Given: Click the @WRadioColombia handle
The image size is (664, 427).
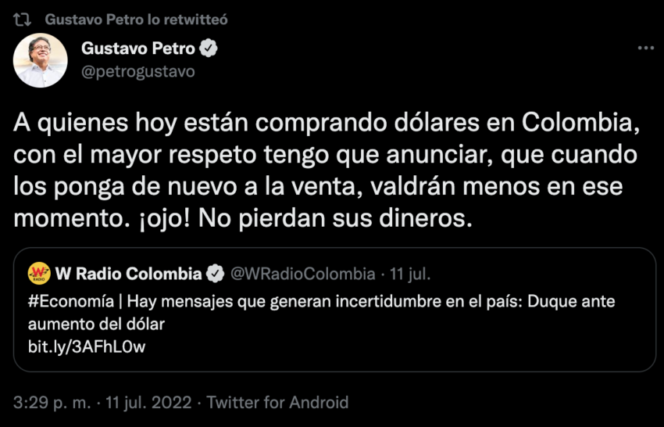Looking at the screenshot, I should 303,274.
